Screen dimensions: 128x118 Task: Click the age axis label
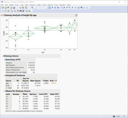(x=43, y=52)
